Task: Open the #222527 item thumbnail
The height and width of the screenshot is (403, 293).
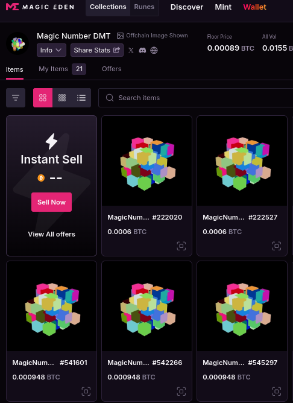Action: (x=242, y=161)
